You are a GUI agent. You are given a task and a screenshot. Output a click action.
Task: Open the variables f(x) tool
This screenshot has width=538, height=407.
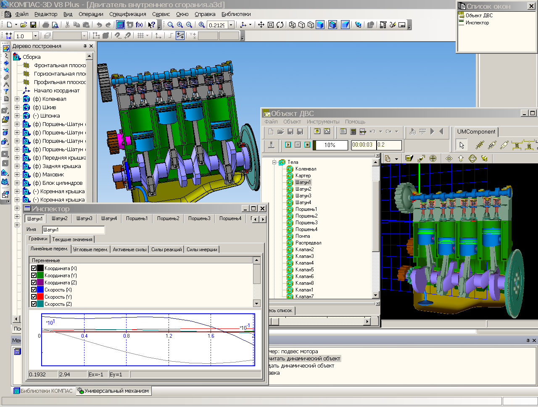(x=139, y=25)
